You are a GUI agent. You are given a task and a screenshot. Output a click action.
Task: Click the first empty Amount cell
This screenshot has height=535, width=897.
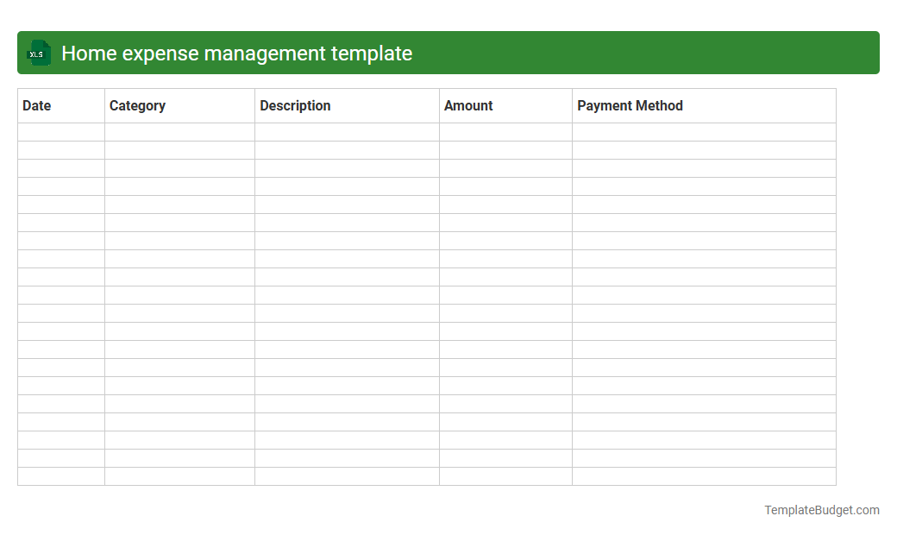(505, 131)
